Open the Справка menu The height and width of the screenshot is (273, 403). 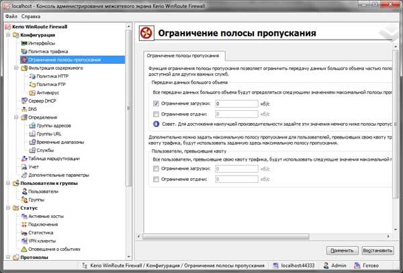pyautogui.click(x=31, y=16)
